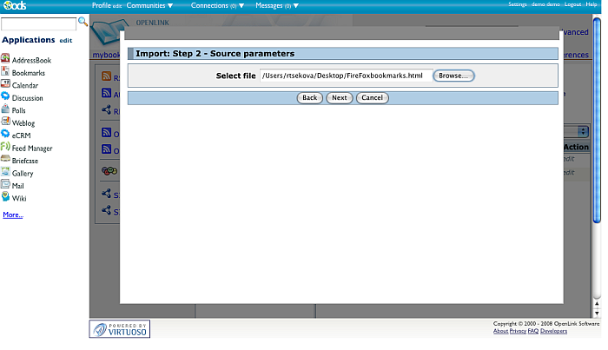Click the Gallery app icon
608x350 pixels.
pos(6,173)
